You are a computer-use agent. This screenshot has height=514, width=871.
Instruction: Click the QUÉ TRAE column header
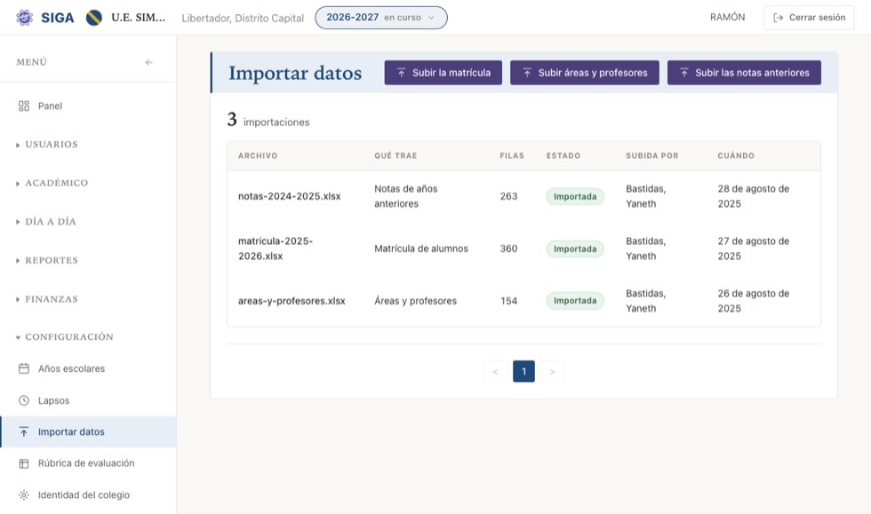pyautogui.click(x=396, y=156)
